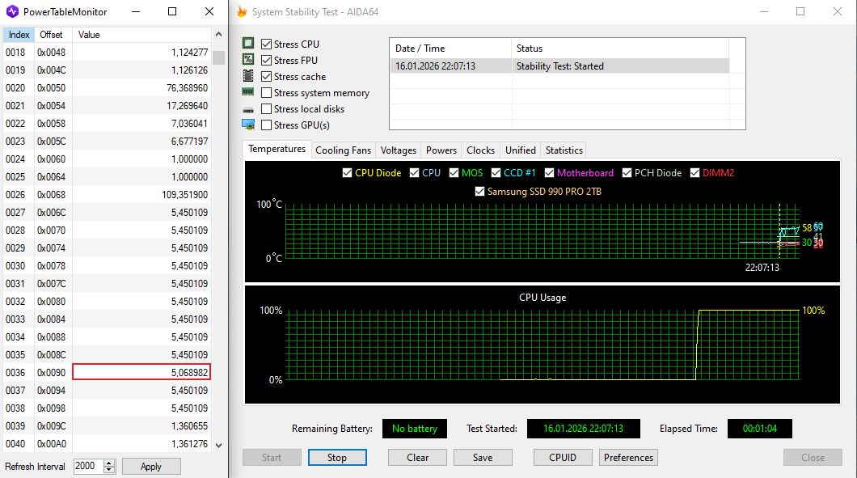Toggle the Motherboard temperature checkbox

point(549,173)
